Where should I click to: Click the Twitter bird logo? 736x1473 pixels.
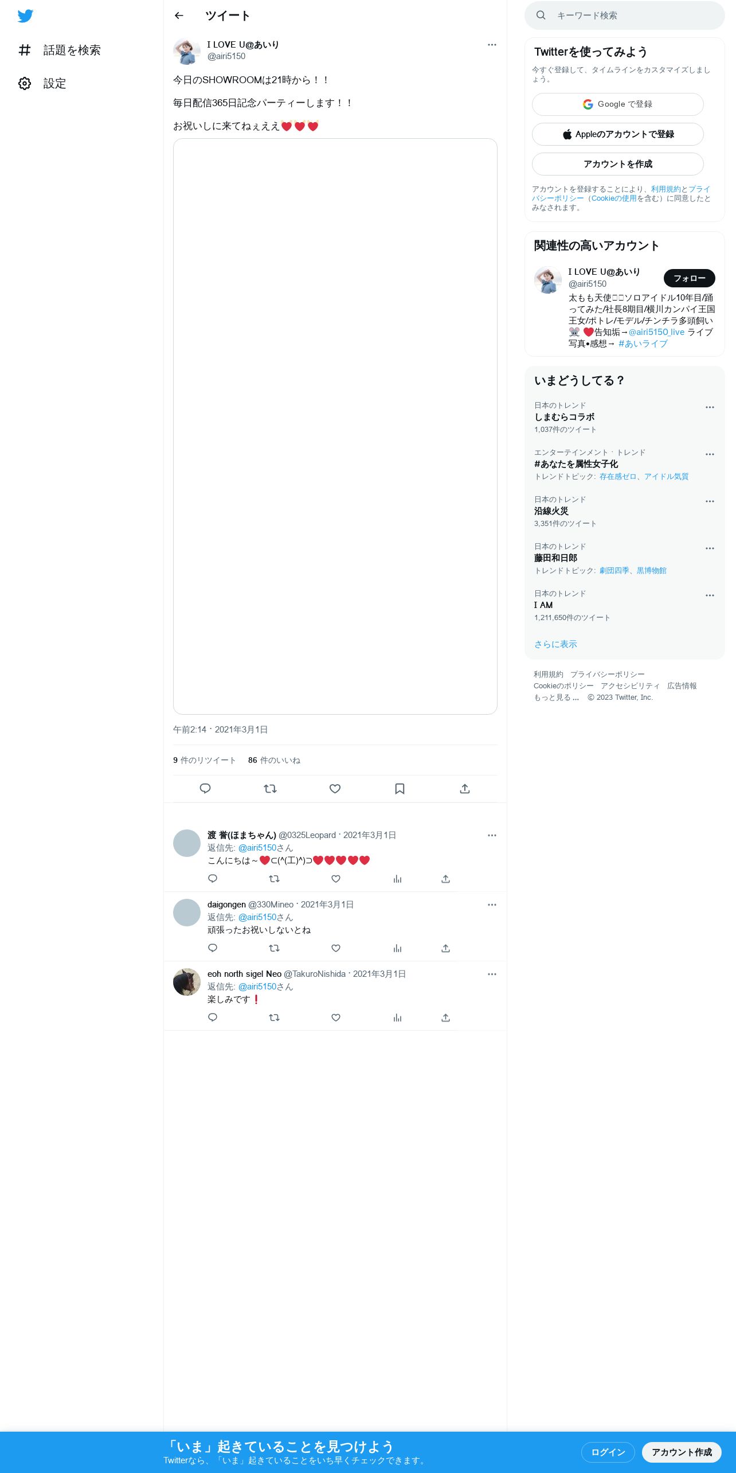tap(25, 16)
